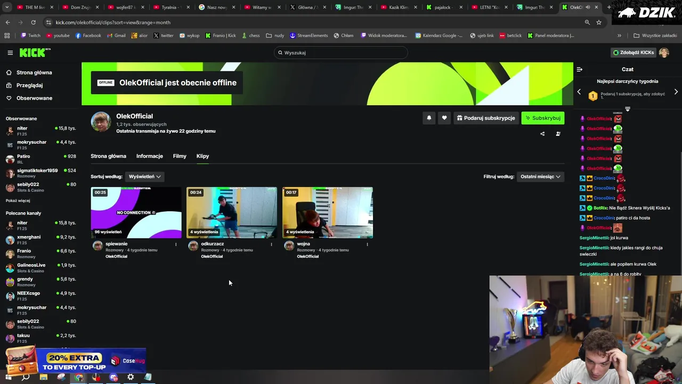Play the spiewanie clip thumbnail
Screen dimensions: 682x384
coord(136,212)
